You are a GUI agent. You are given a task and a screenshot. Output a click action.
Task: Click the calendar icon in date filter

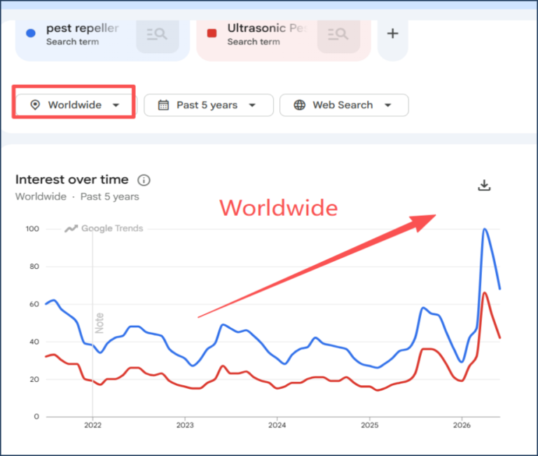pyautogui.click(x=163, y=105)
